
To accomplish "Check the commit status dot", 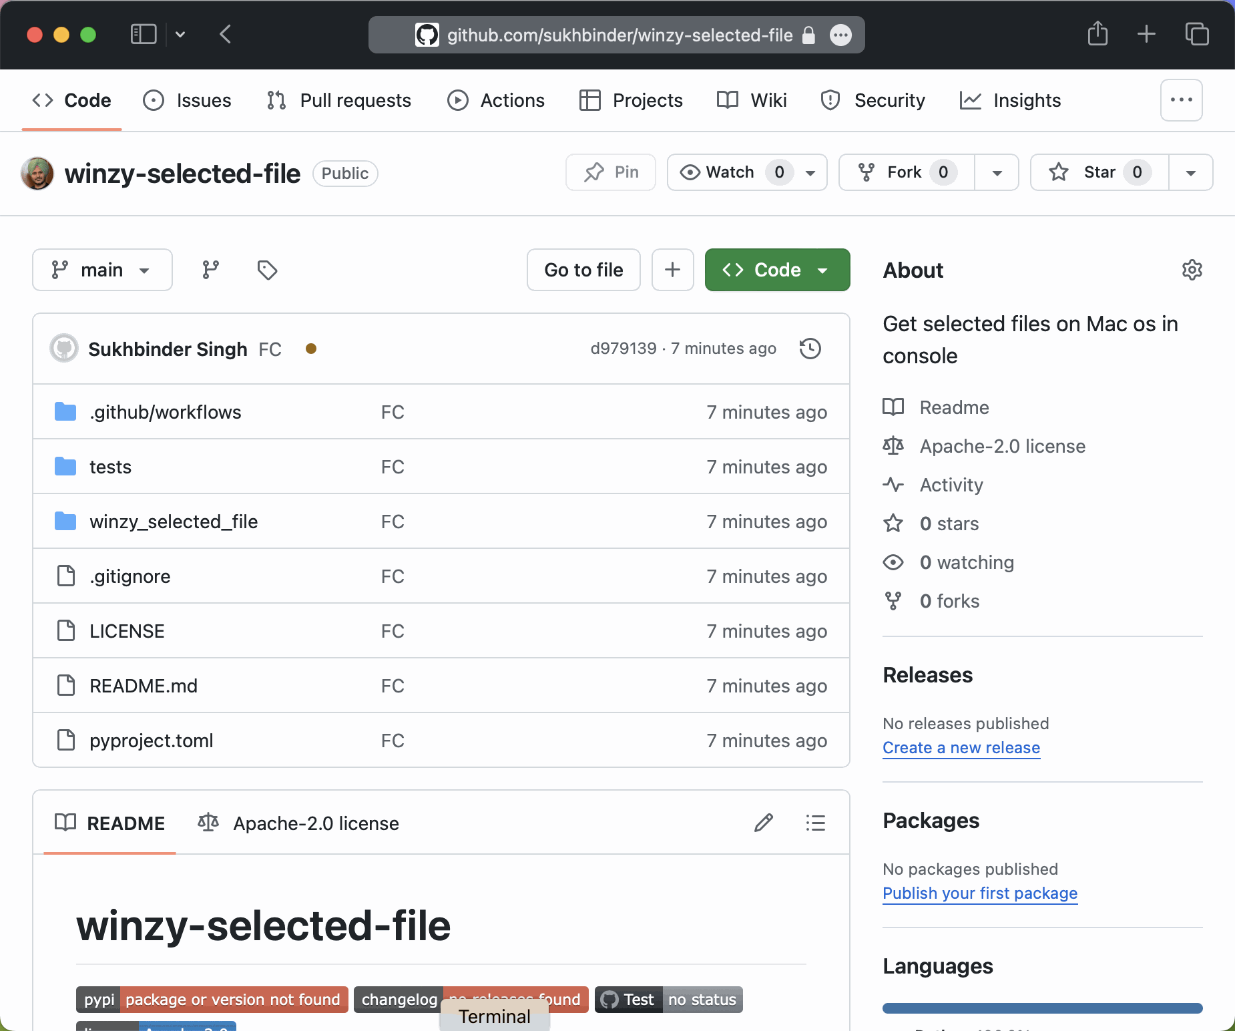I will coord(310,349).
